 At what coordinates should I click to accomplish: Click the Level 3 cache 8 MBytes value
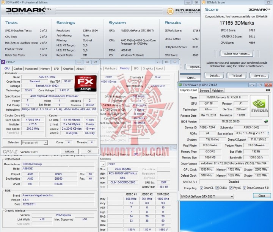72,133
